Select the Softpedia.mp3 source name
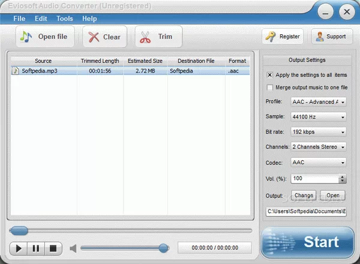The image size is (360, 264). 40,71
